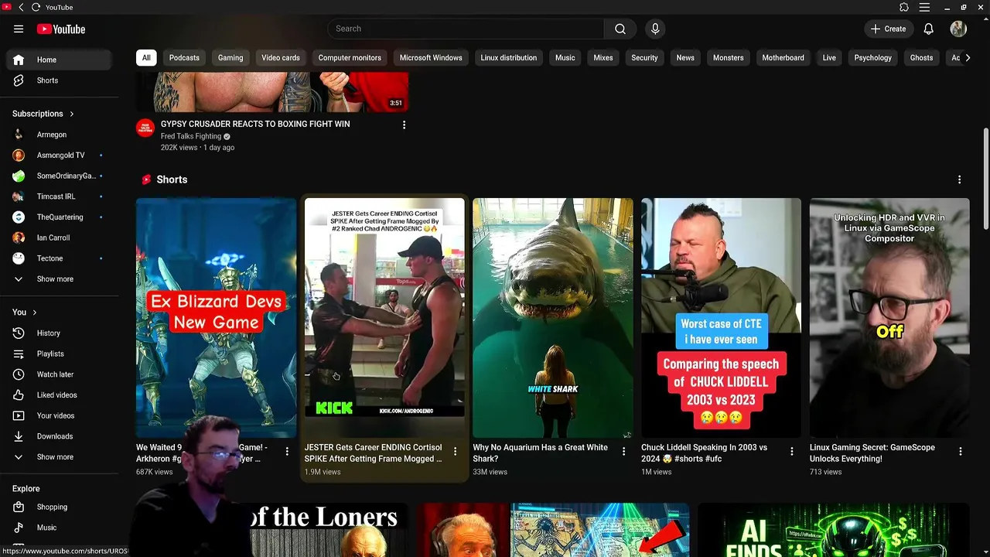
Task: Click the browser back arrow
Action: click(21, 7)
